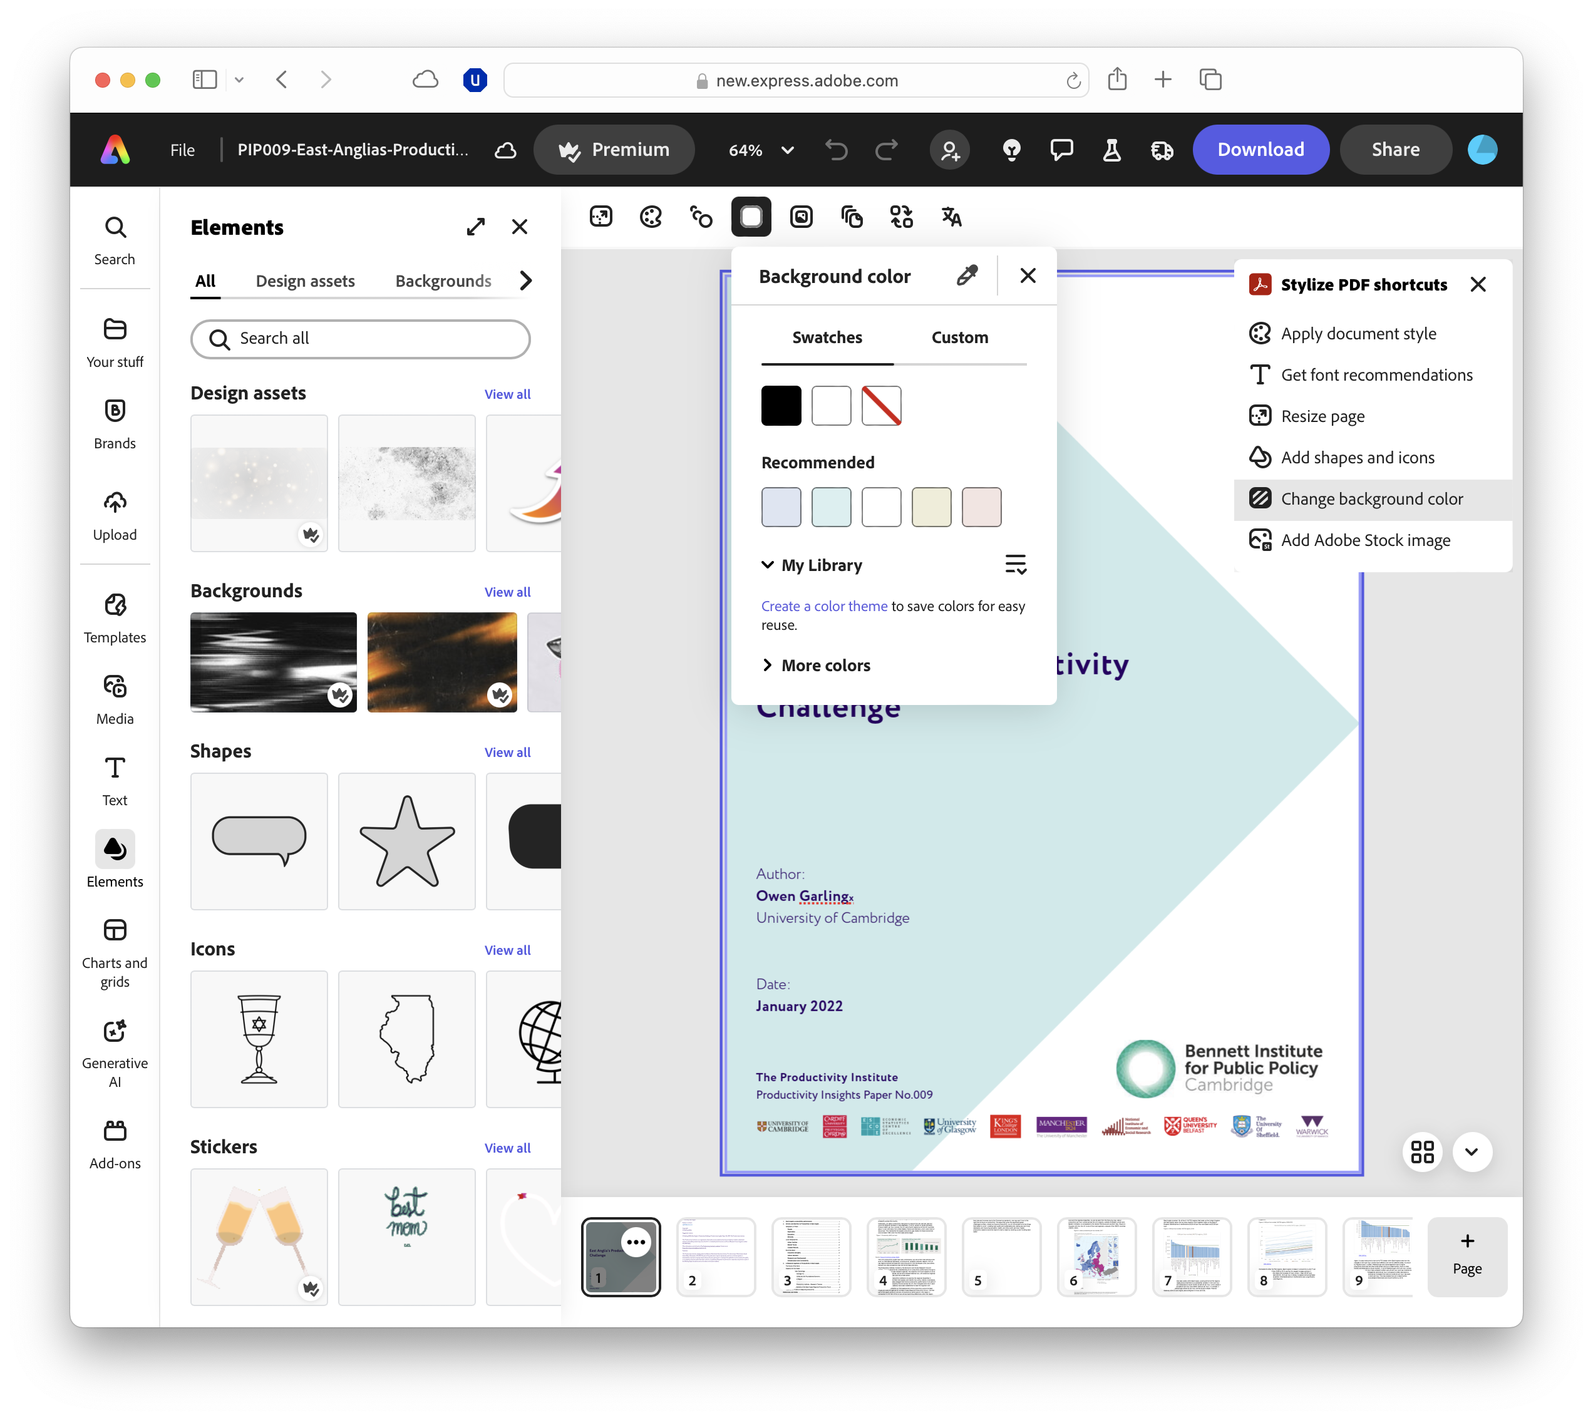Click the Download button
Screen dimensions: 1593x1420
click(x=1260, y=150)
